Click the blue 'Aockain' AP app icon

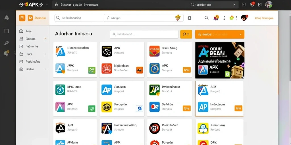click(107, 90)
